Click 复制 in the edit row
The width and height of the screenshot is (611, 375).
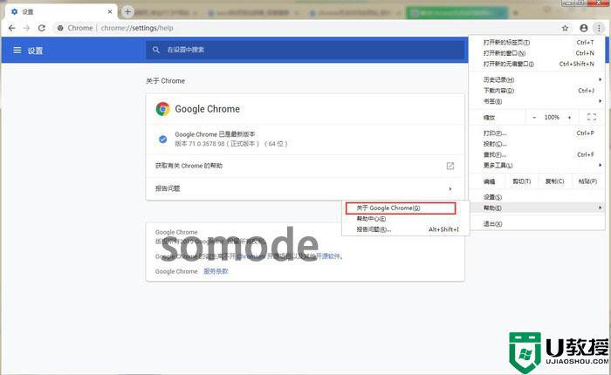(554, 181)
